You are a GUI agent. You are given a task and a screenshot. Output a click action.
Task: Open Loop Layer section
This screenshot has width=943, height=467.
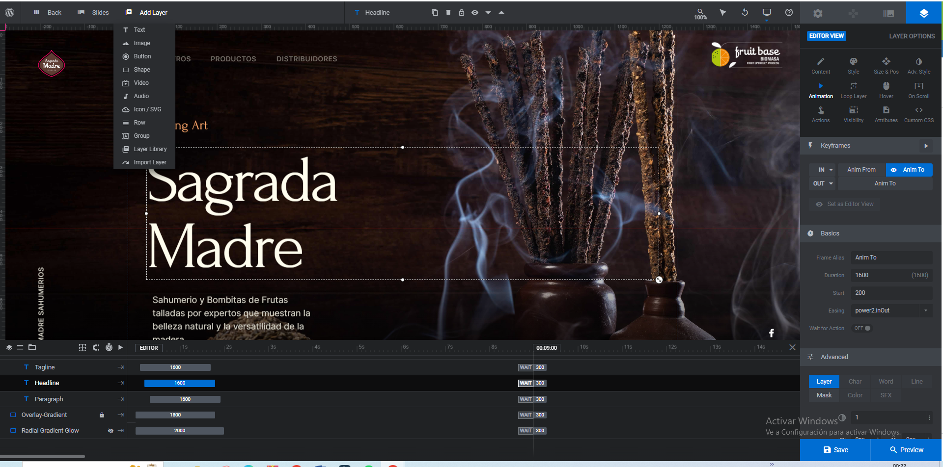tap(854, 90)
